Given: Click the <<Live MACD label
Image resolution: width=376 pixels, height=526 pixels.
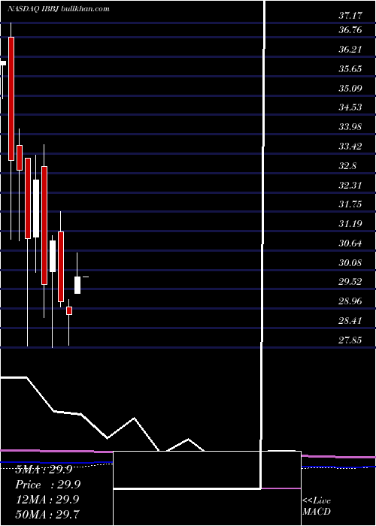Looking at the screenshot, I should tap(317, 506).
